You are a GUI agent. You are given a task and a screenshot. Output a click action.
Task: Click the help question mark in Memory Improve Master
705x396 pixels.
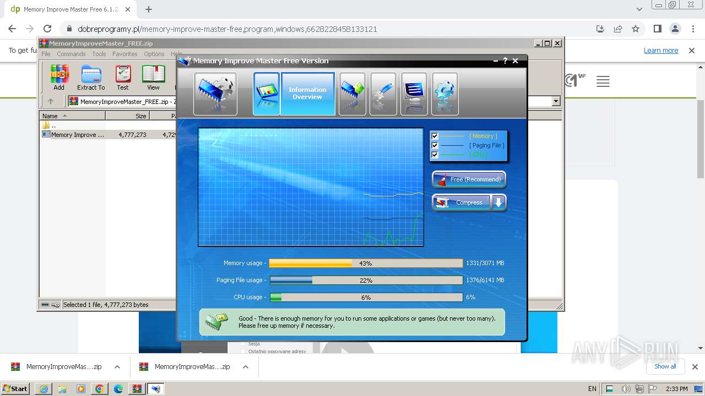coord(505,61)
